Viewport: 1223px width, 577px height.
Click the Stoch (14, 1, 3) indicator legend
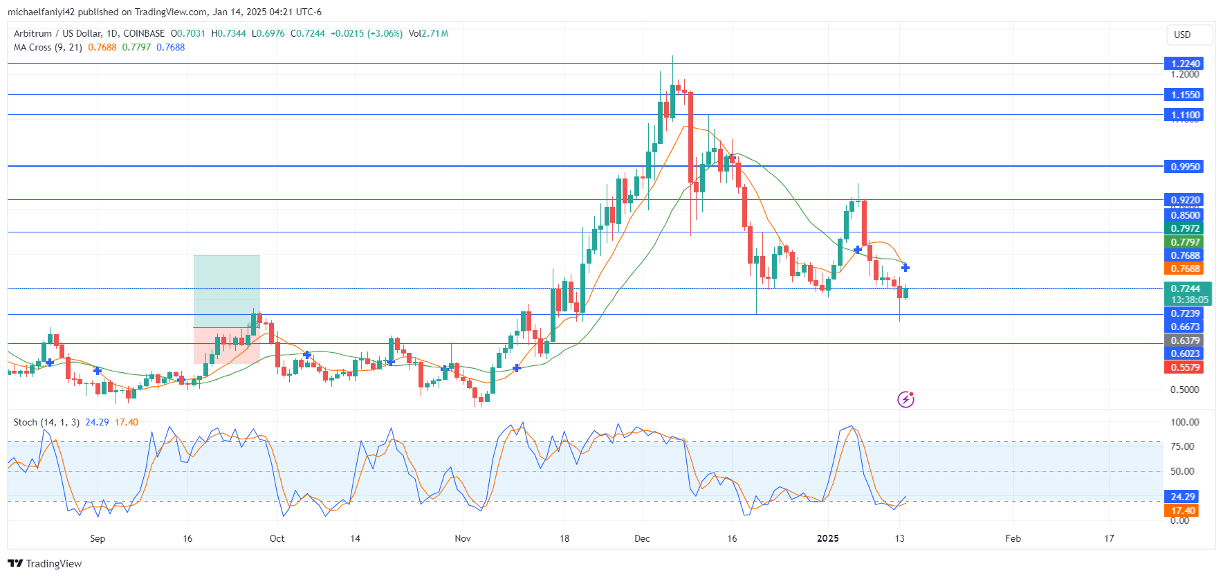coord(46,422)
